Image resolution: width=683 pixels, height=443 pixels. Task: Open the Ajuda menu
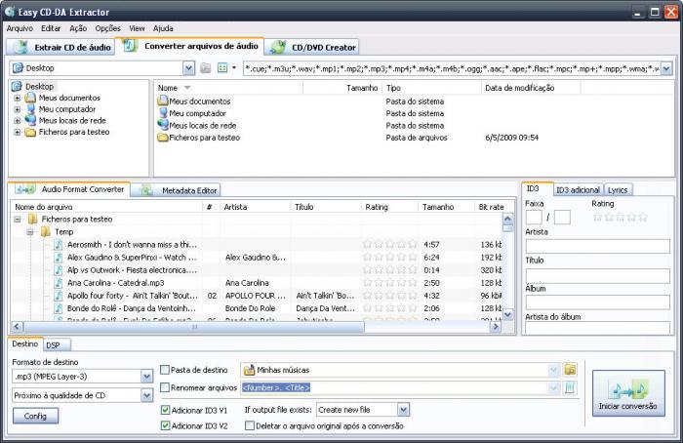(163, 28)
